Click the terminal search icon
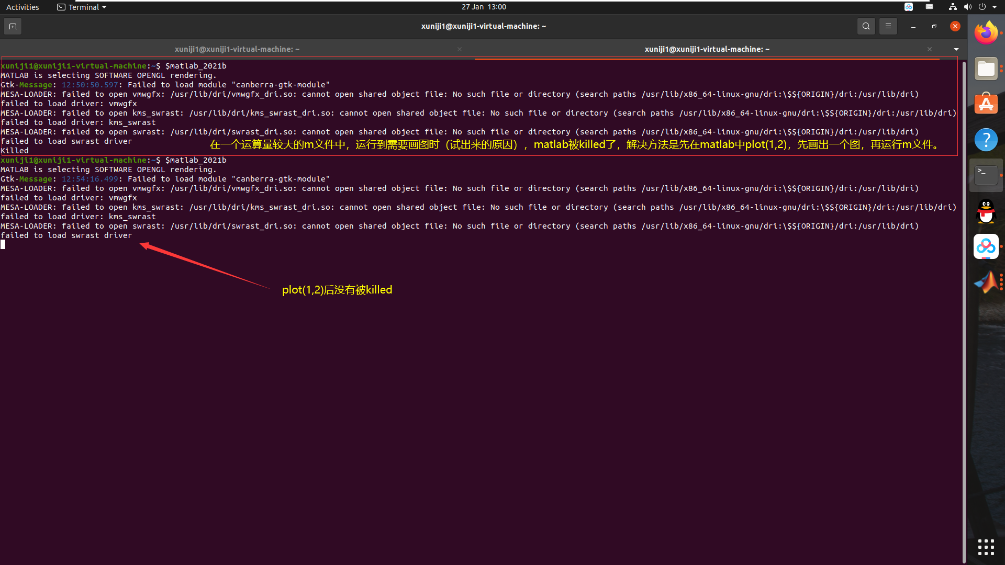 point(866,26)
